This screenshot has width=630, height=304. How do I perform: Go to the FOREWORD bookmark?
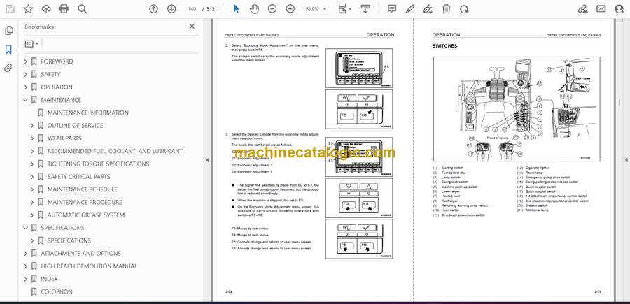(57, 61)
